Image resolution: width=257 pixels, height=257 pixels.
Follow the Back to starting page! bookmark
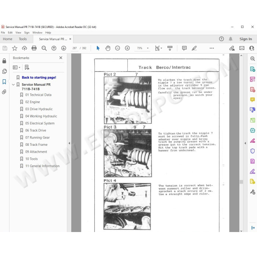[x=39, y=77]
